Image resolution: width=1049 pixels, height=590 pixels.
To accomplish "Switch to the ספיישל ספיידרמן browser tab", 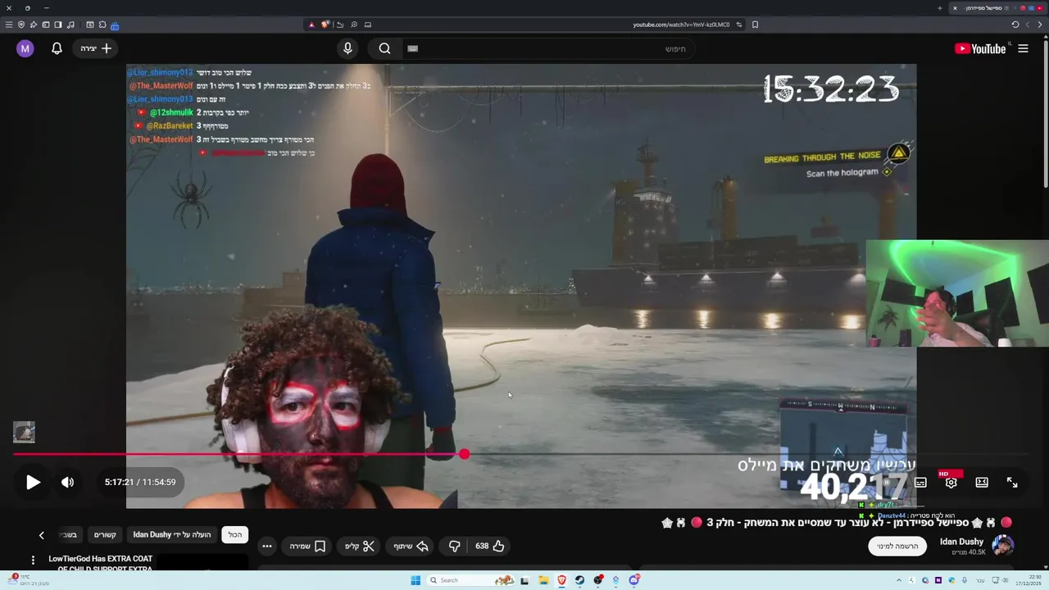I will (998, 8).
